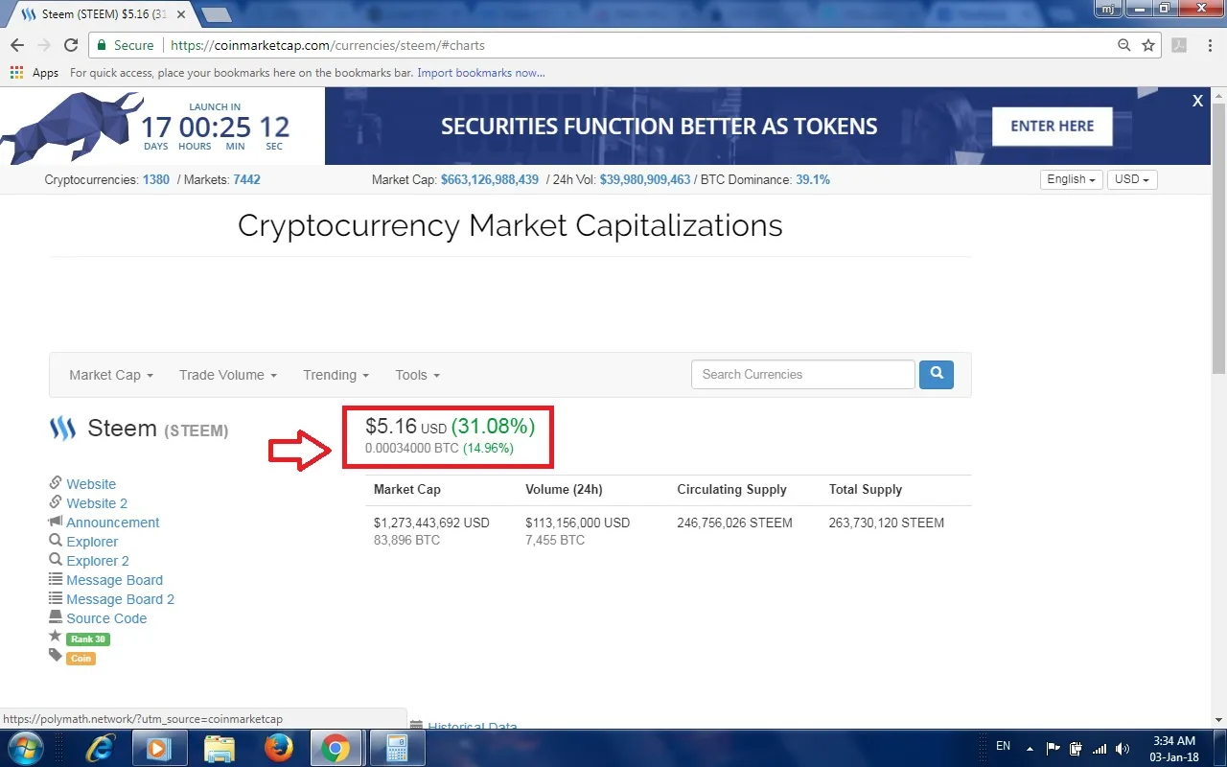The height and width of the screenshot is (767, 1227).
Task: Click the 24h Vol value link
Action: 645,179
